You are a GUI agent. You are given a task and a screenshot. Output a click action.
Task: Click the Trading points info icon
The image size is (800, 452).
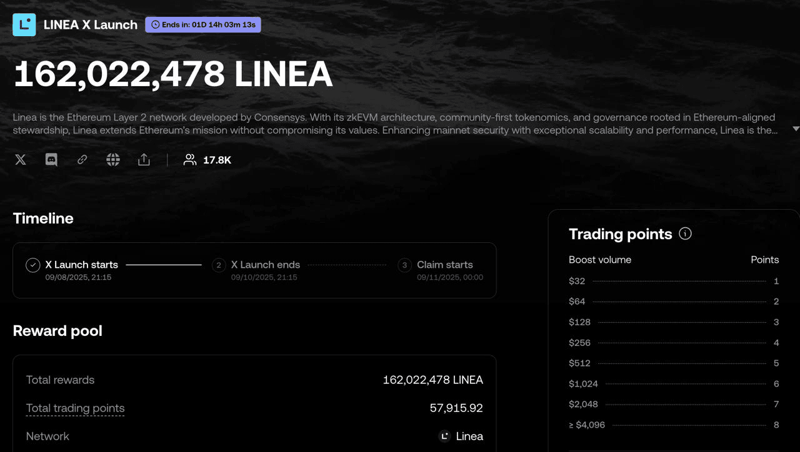point(686,234)
